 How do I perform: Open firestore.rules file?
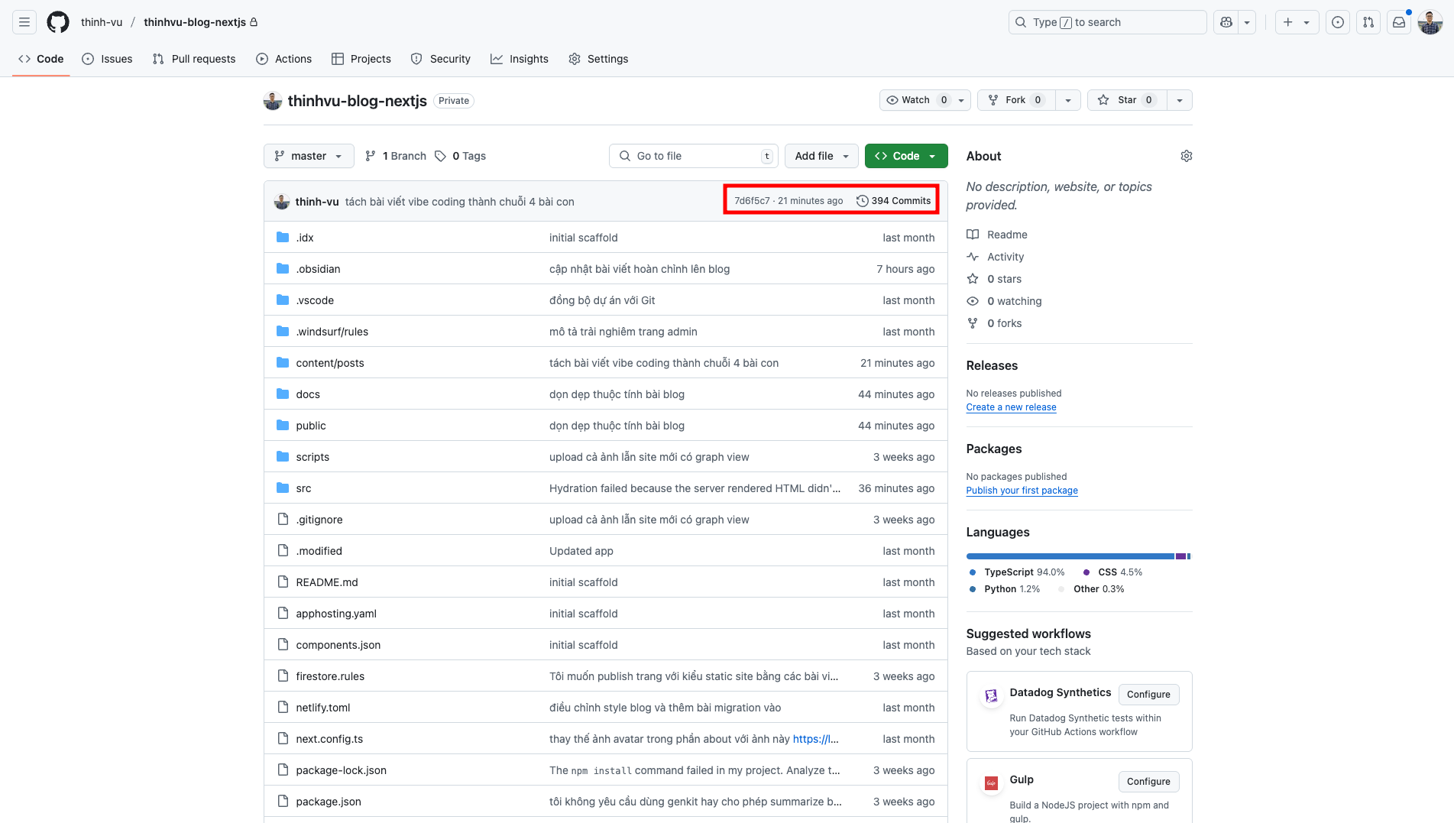330,676
